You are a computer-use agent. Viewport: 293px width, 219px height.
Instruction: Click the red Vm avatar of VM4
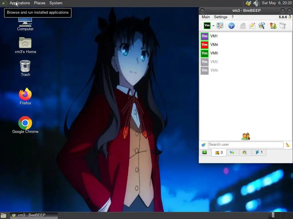tap(204, 45)
